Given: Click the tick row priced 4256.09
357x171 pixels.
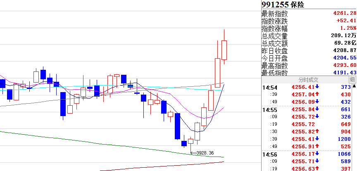Looking at the screenshot, I should 307,102.
